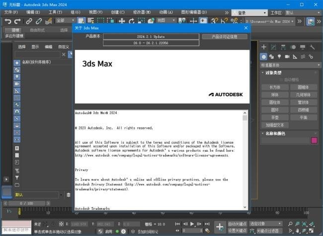323x236 pixels.
Task: Open the 选定对象 key filter dropdown
Action: [x=265, y=224]
